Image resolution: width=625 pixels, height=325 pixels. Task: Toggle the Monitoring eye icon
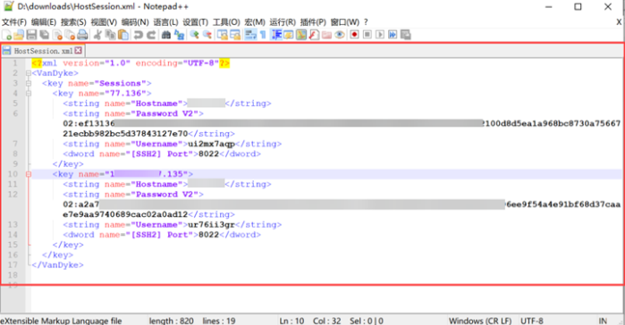340,35
